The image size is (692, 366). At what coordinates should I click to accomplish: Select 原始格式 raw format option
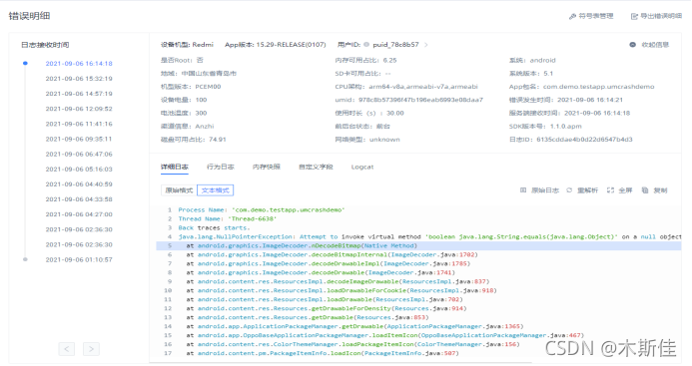tap(179, 190)
